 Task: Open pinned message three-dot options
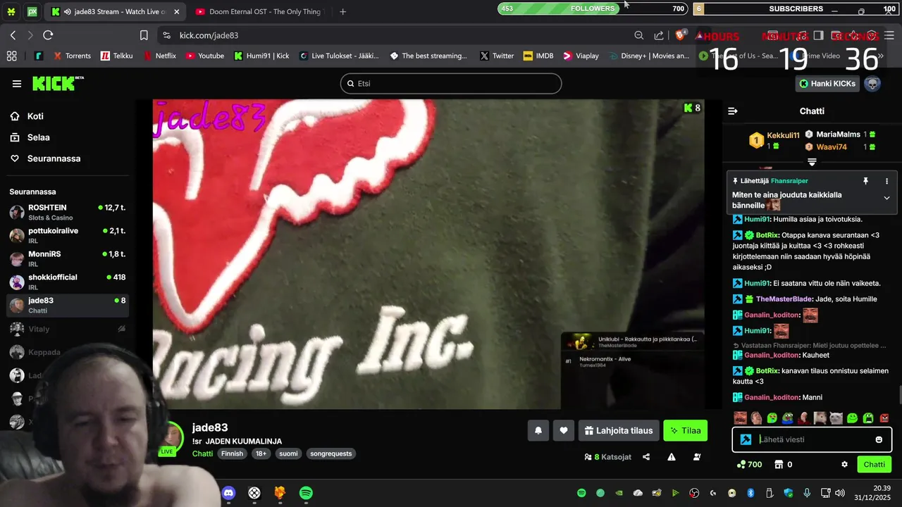point(886,181)
